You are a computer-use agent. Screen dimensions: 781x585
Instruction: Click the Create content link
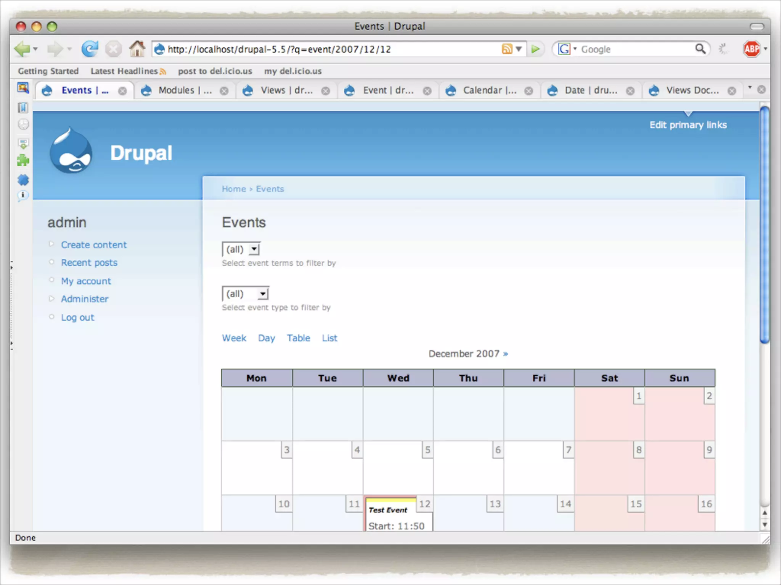(x=93, y=245)
